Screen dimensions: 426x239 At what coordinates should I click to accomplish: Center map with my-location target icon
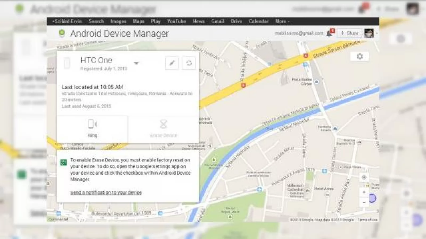(x=364, y=177)
